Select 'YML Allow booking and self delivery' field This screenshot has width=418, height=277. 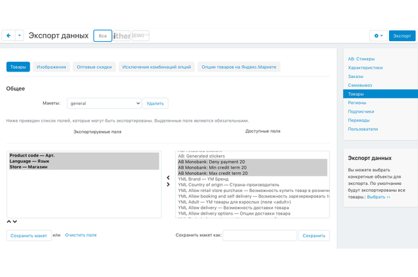(252, 196)
